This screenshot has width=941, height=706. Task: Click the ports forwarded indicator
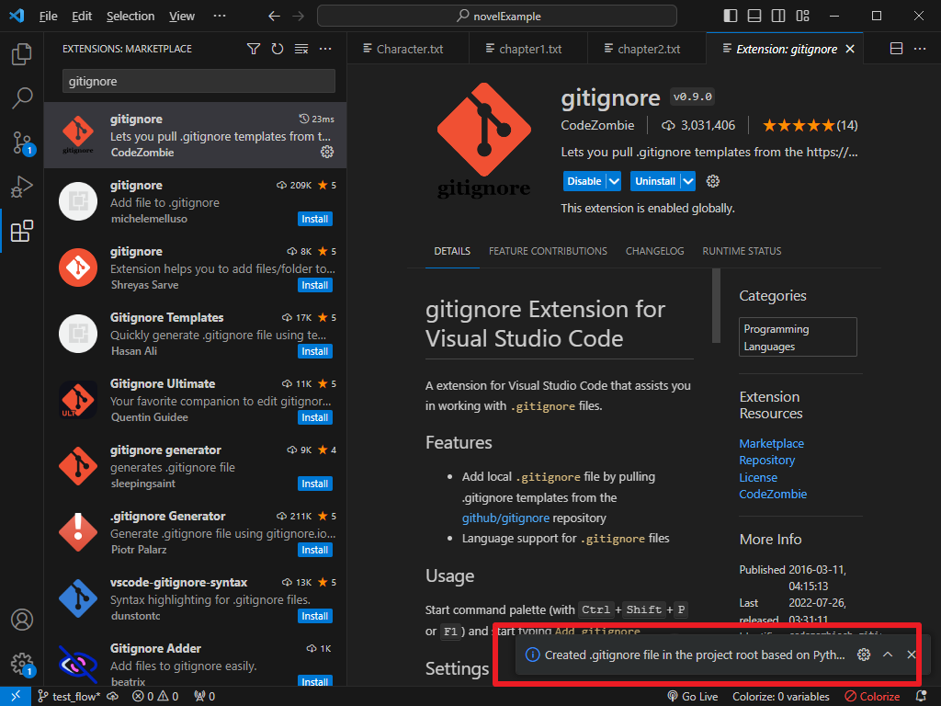coord(205,697)
